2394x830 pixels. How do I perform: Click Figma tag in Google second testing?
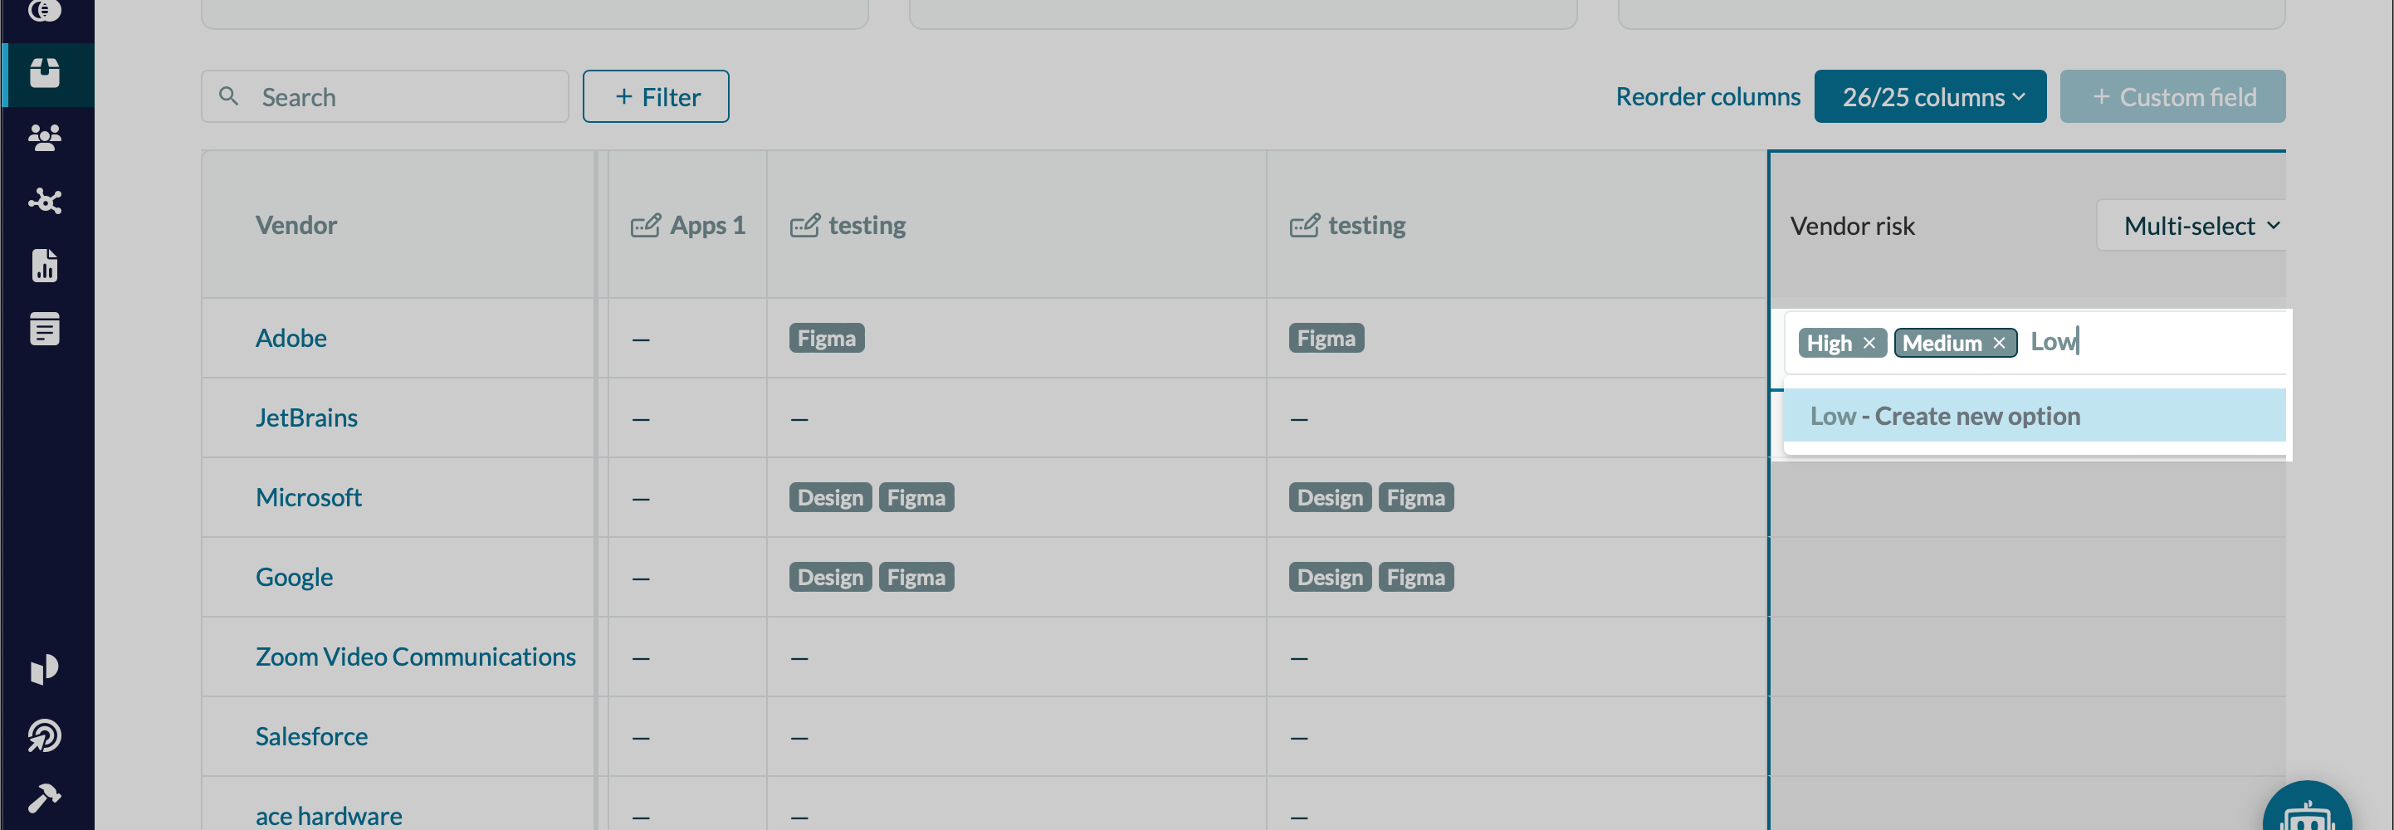point(1416,577)
